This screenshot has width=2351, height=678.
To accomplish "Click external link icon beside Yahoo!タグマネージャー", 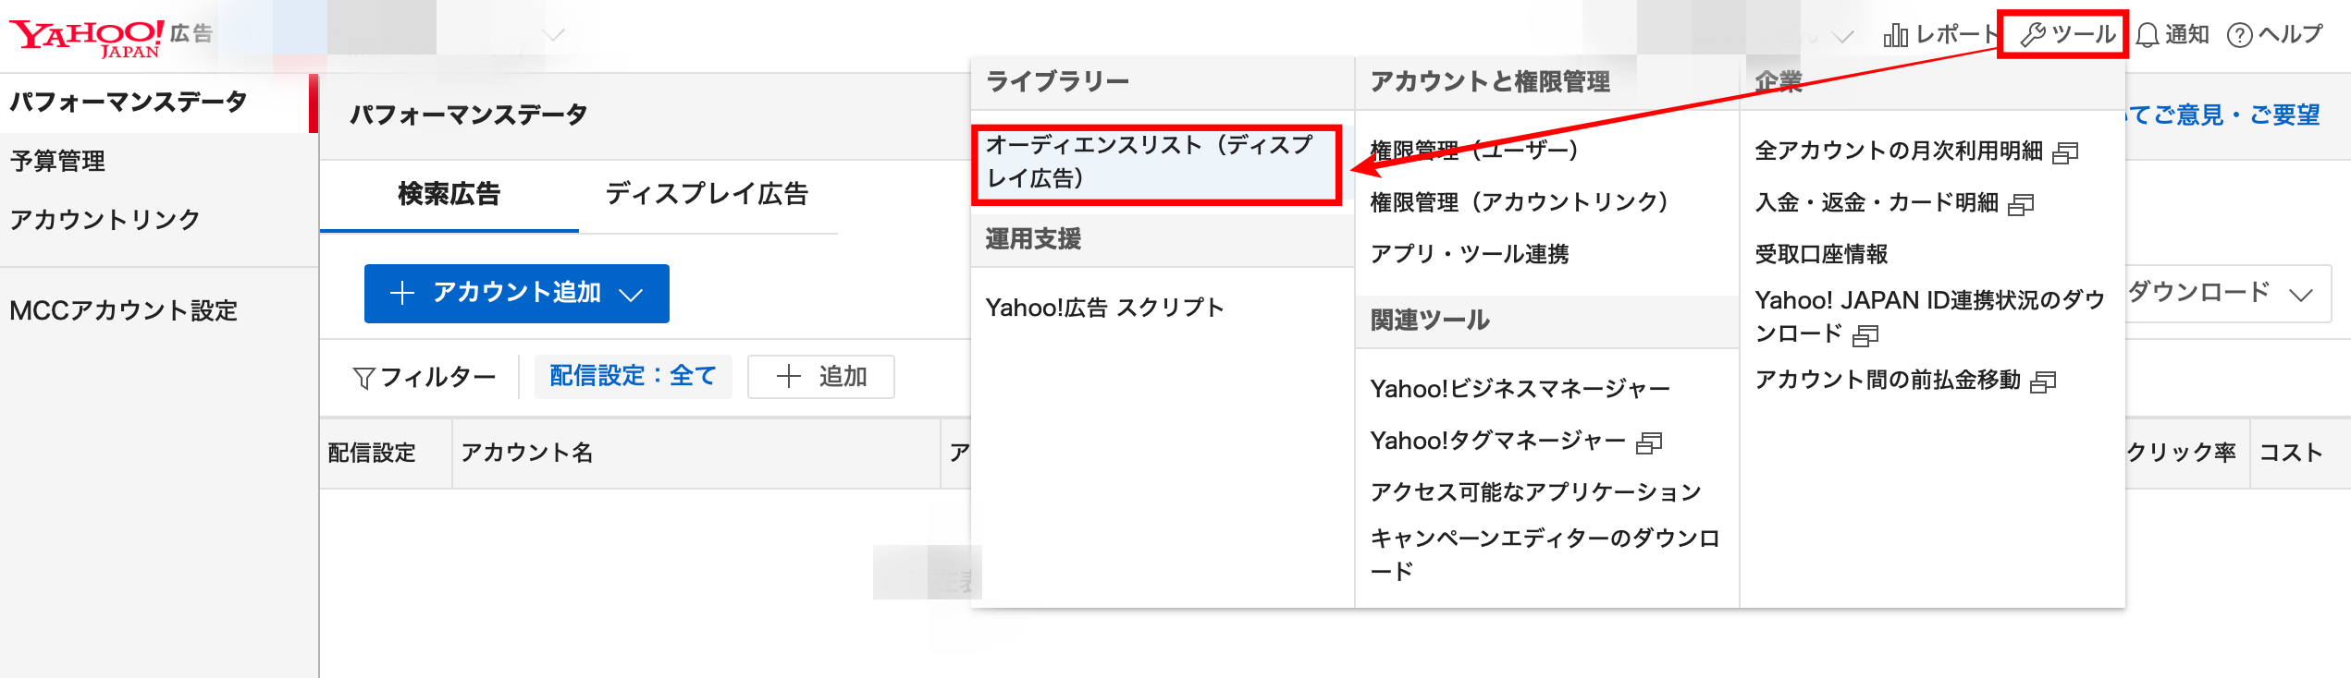I will pyautogui.click(x=1649, y=443).
